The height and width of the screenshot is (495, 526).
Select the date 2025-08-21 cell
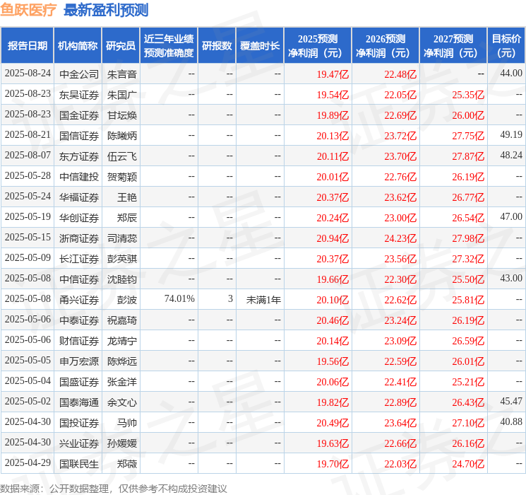point(28,135)
